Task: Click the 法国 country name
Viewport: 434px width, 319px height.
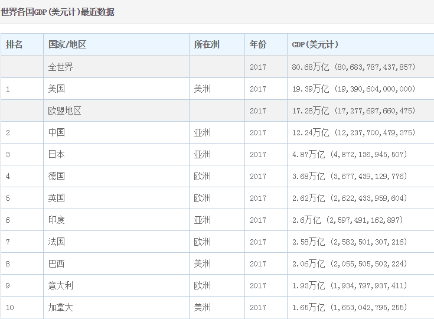Action: point(57,242)
